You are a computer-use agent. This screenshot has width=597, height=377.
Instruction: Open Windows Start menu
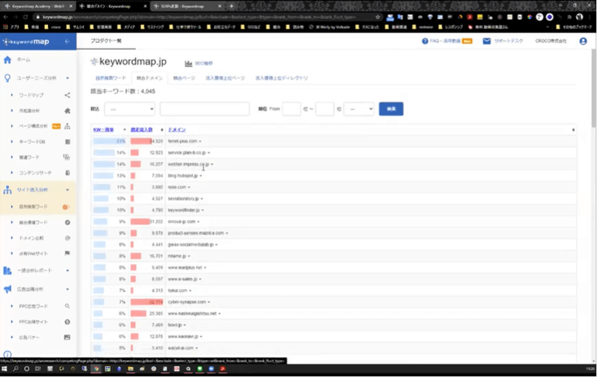(x=4, y=369)
